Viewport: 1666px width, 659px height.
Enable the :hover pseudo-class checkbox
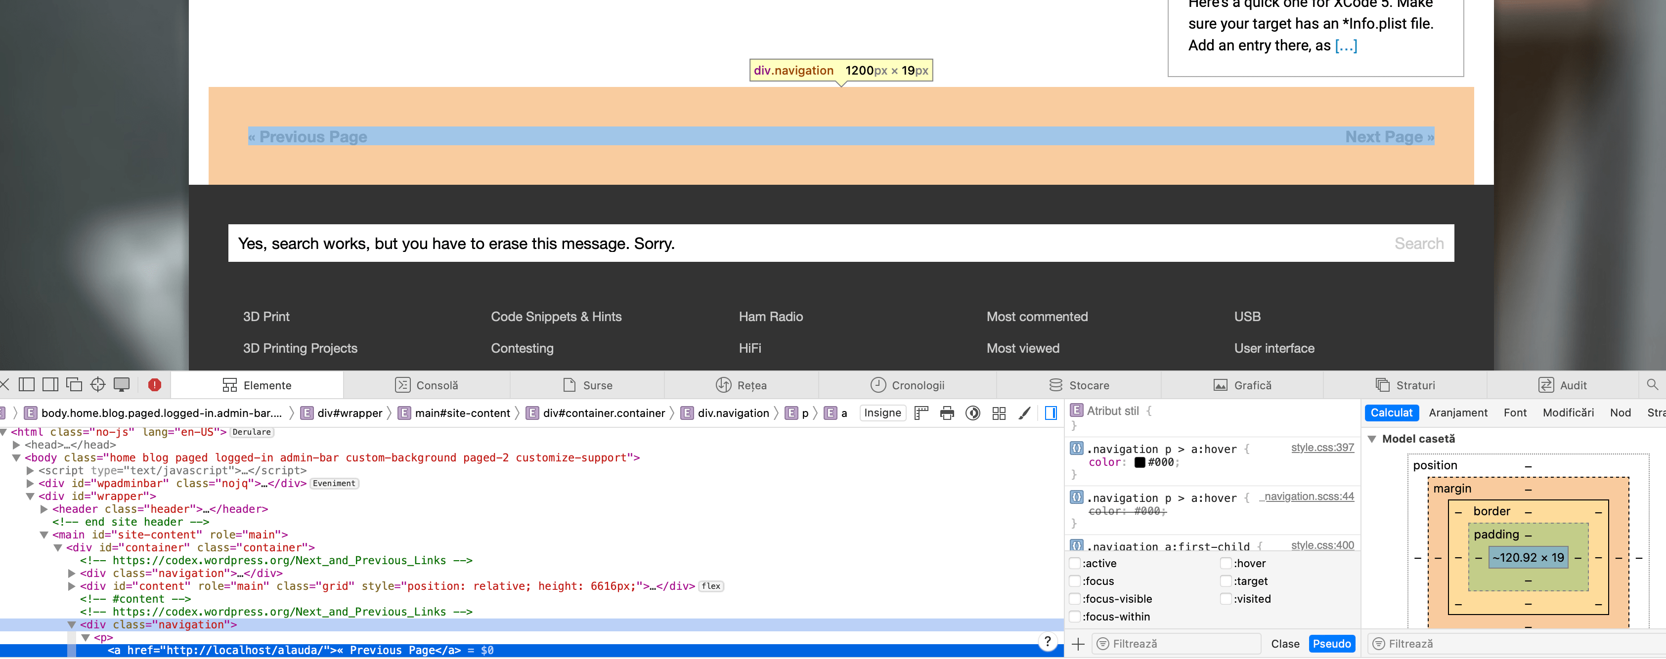click(x=1226, y=563)
